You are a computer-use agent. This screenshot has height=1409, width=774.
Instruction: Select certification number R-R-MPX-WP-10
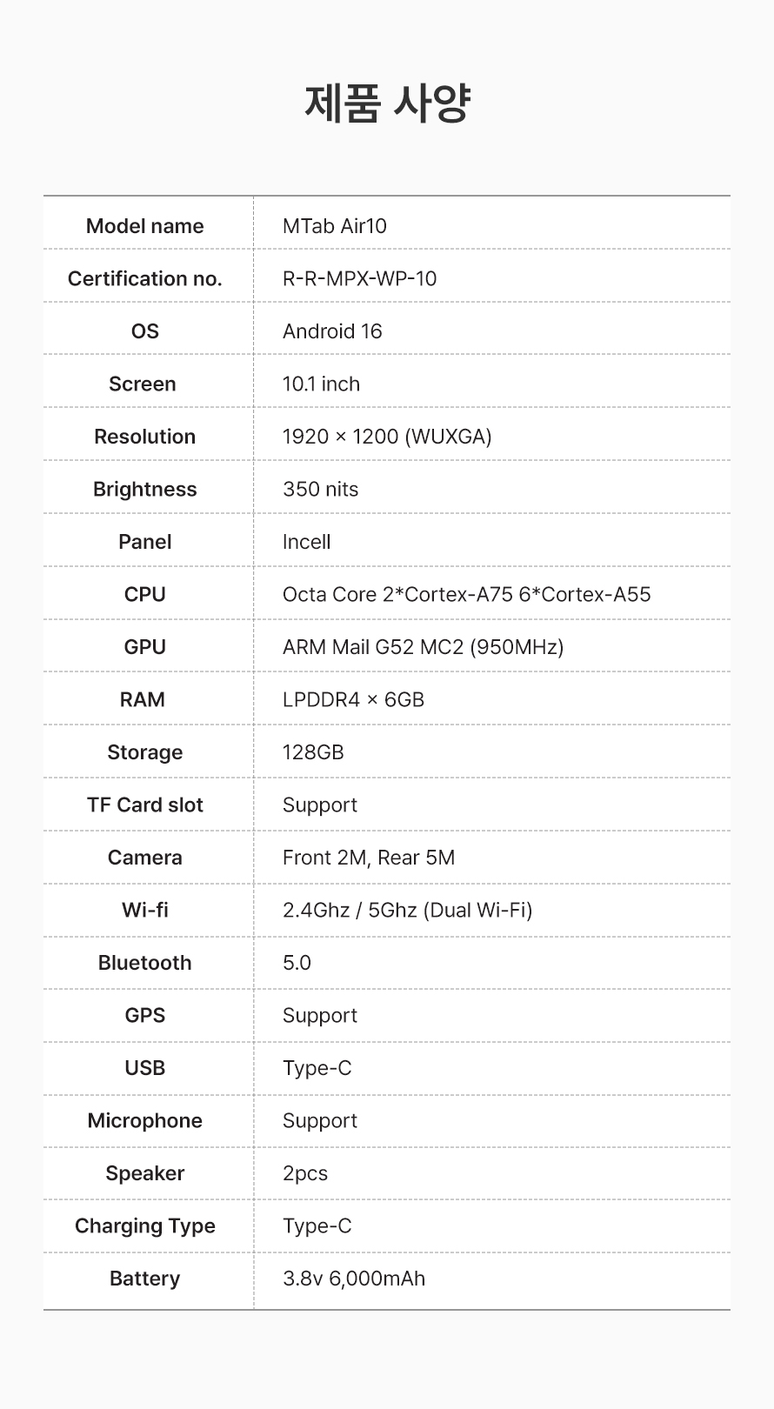(359, 278)
